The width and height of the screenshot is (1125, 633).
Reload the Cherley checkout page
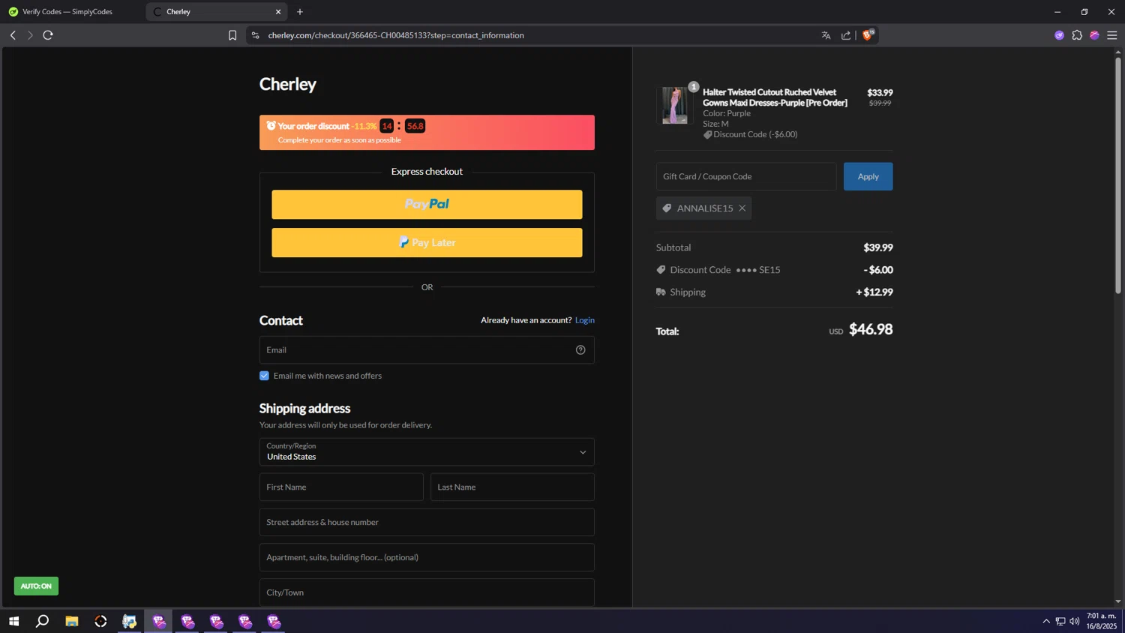click(x=48, y=35)
